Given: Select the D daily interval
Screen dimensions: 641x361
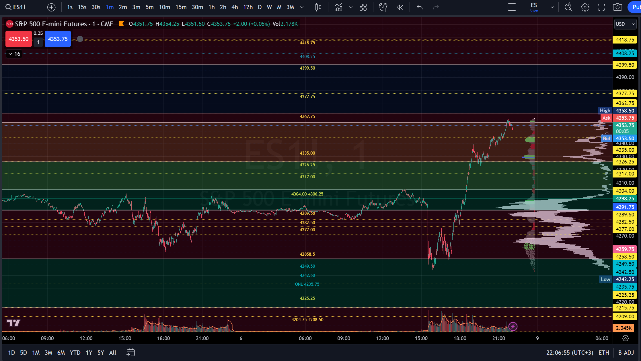Looking at the screenshot, I should point(260,7).
